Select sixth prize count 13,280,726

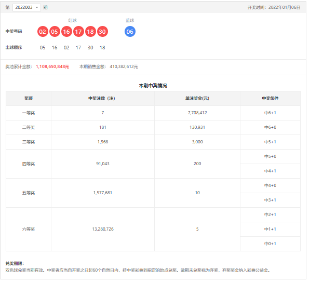click(x=103, y=229)
